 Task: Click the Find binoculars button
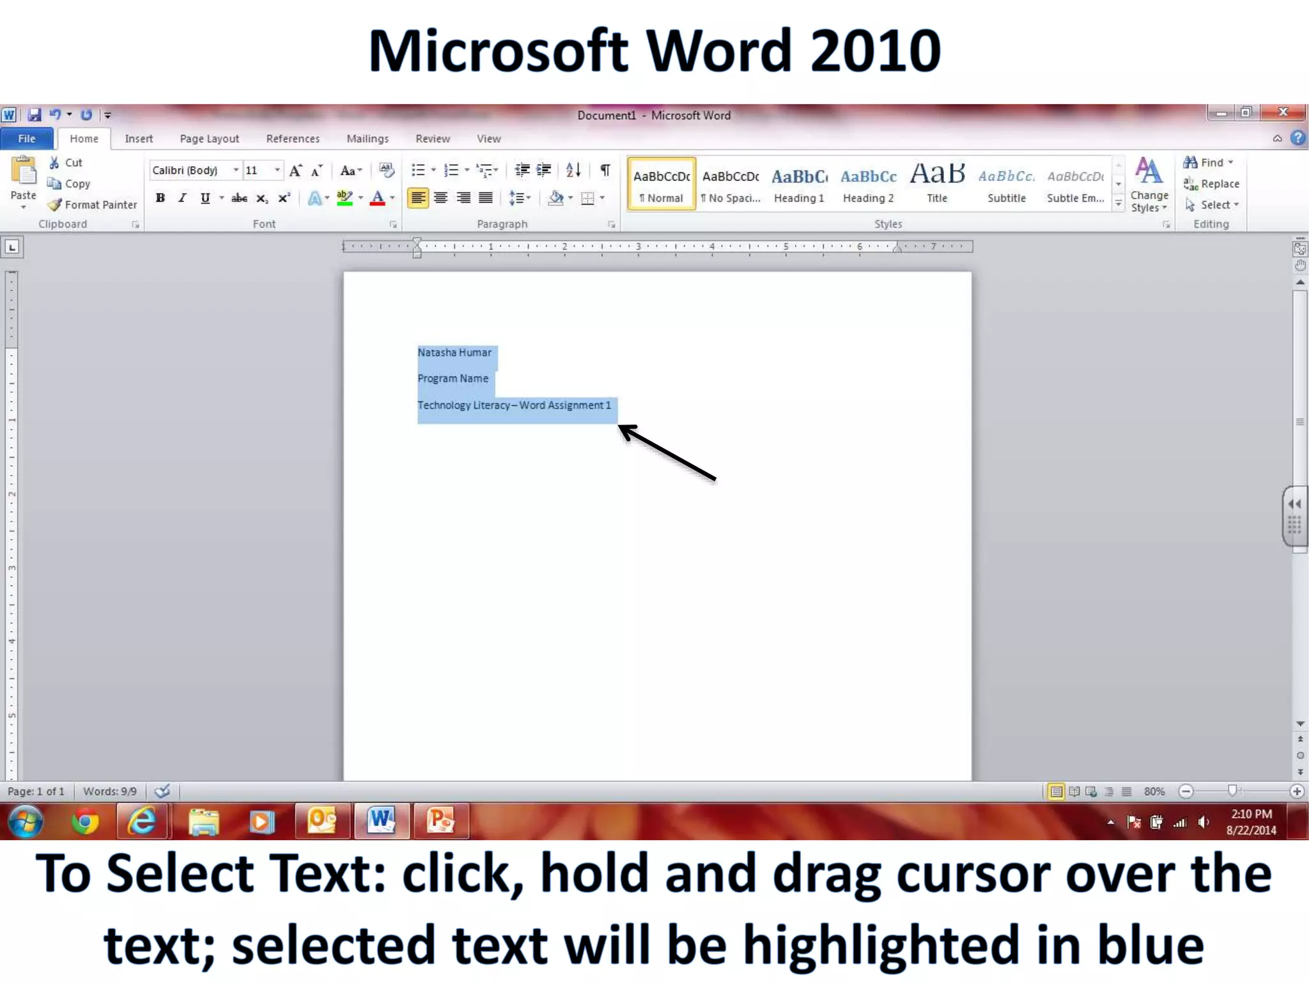[1208, 162]
